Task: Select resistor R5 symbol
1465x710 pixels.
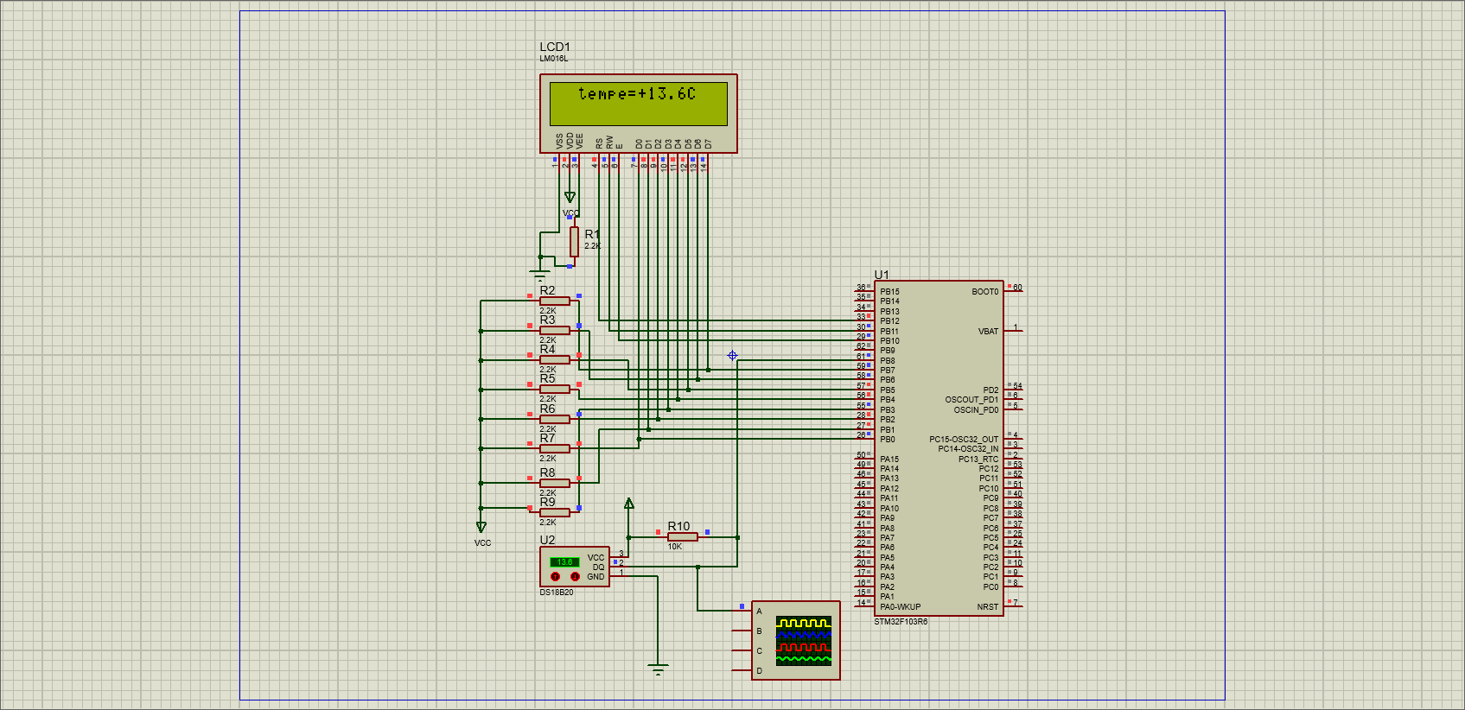Action: pos(554,389)
